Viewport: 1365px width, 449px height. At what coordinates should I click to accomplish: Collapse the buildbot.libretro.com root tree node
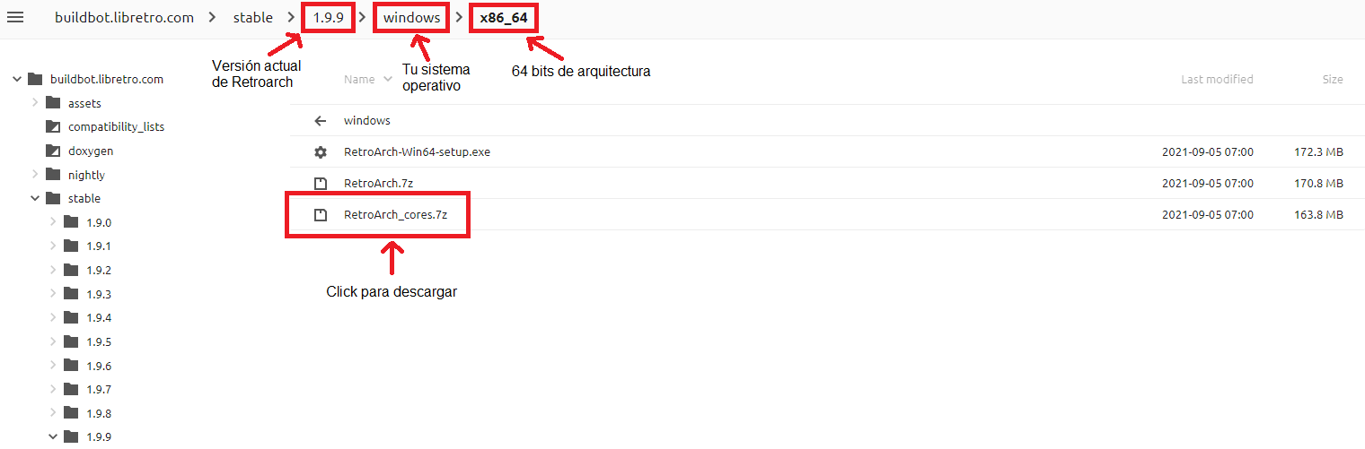16,79
